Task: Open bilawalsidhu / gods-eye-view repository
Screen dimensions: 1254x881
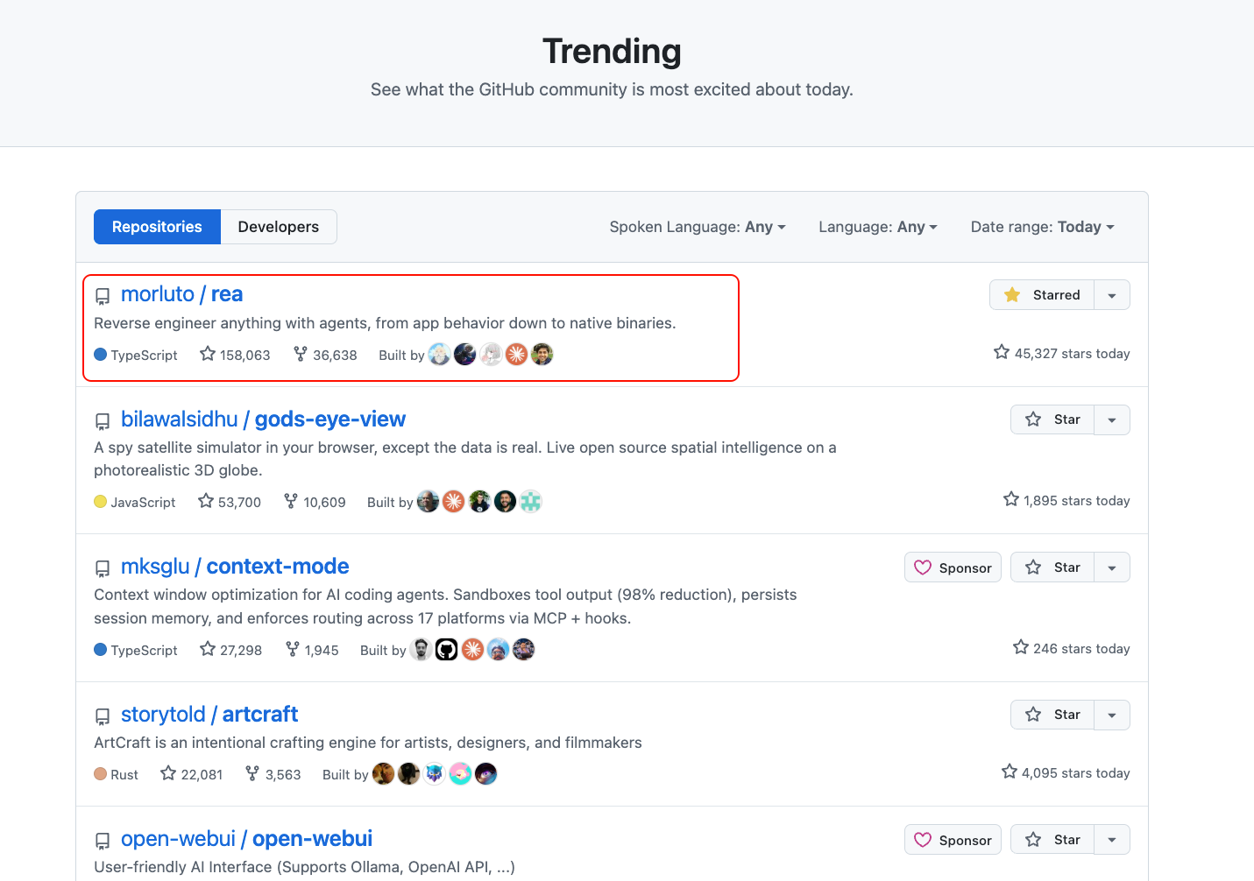Action: click(263, 419)
